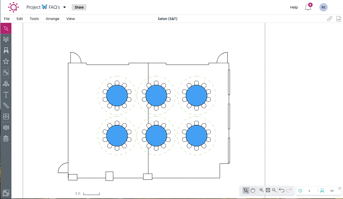
Task: Click the Share button
Action: 79,7
